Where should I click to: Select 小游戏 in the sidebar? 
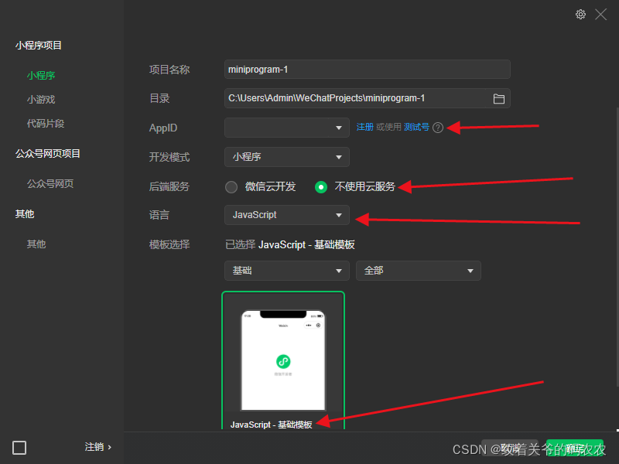pyautogui.click(x=41, y=100)
